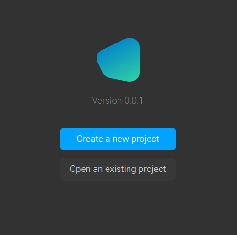This screenshot has width=237, height=235.
Task: Click the app emblem at top center
Action: tap(118, 60)
